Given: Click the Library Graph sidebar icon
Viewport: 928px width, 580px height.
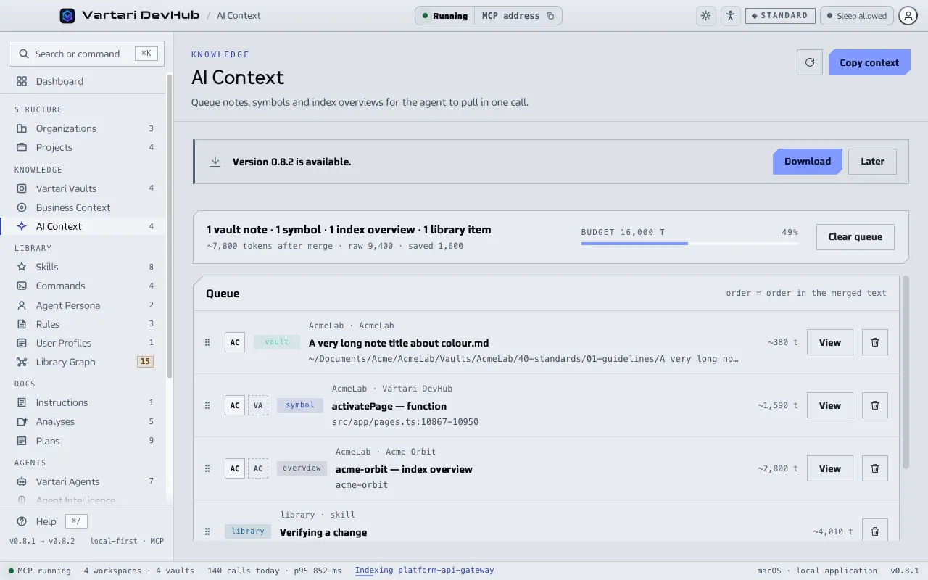Looking at the screenshot, I should click(22, 362).
